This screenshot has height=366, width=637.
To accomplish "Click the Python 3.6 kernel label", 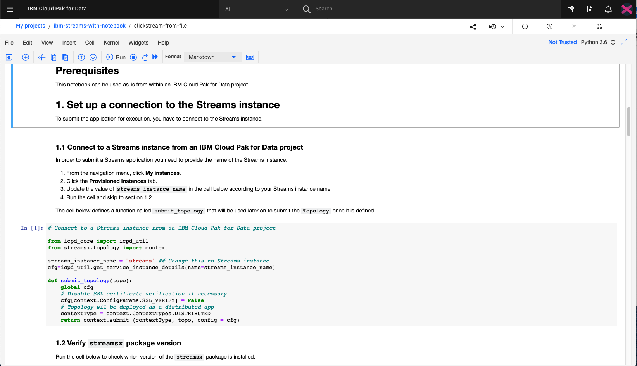I will [594, 42].
